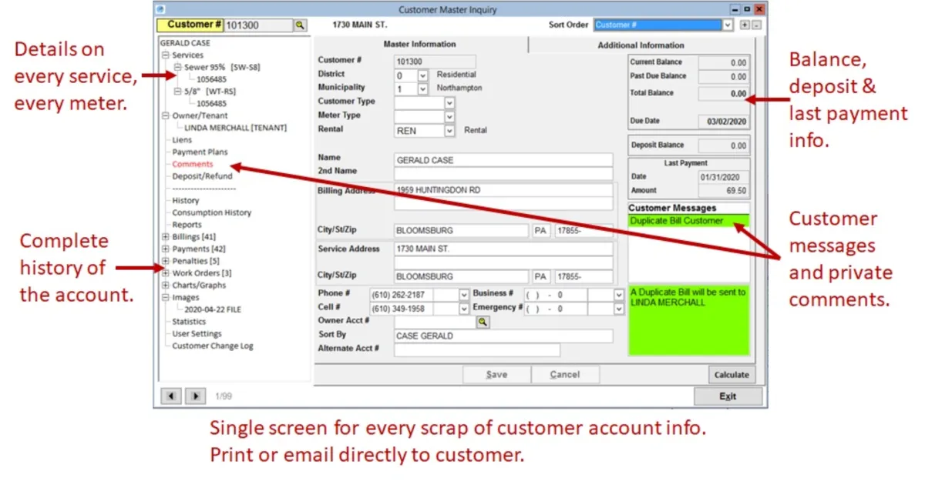Click the Sort By field CASE GERALD

pyautogui.click(x=503, y=336)
